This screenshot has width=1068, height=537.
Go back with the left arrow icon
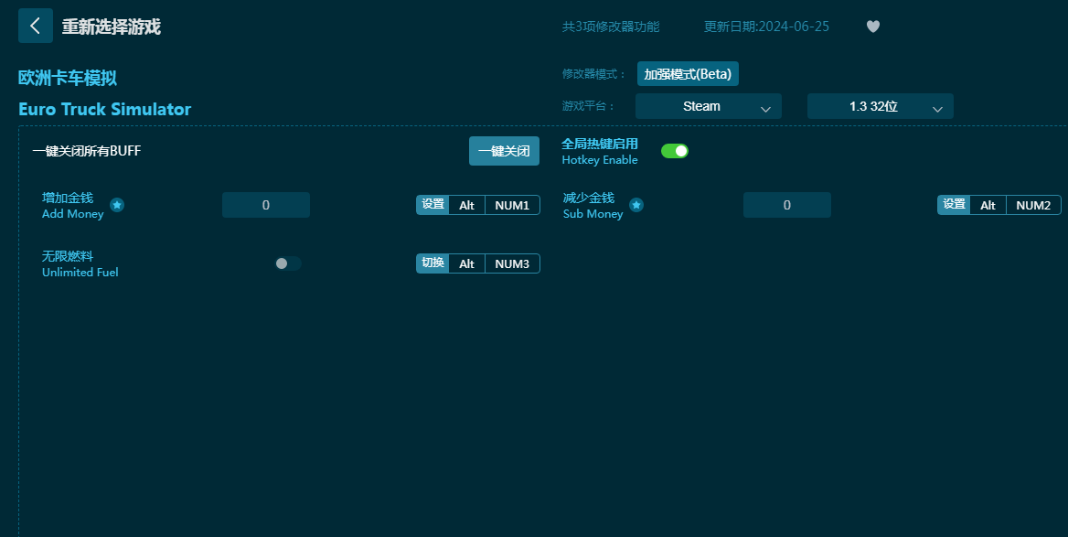point(36,26)
